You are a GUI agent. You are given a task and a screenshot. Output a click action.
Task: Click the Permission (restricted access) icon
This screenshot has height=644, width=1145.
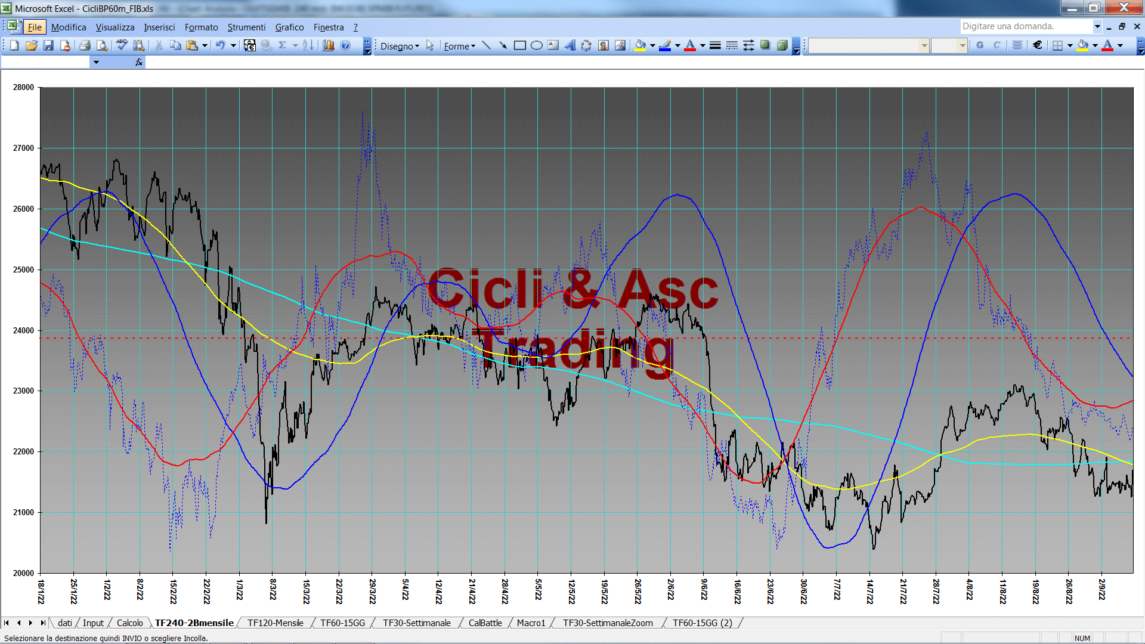(x=65, y=45)
